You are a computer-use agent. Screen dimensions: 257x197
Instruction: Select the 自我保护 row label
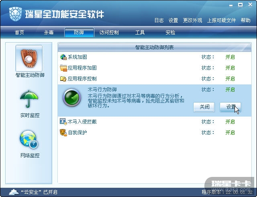[77, 133]
